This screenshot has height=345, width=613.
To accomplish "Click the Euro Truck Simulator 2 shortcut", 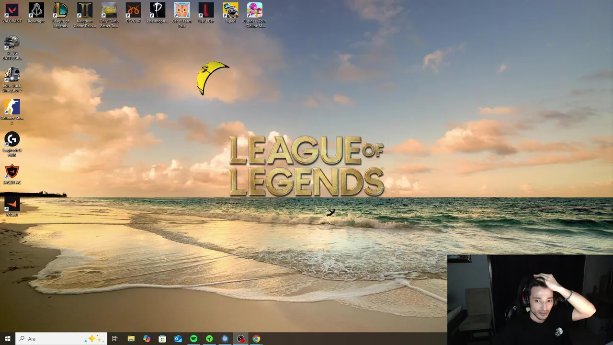I will (12, 80).
